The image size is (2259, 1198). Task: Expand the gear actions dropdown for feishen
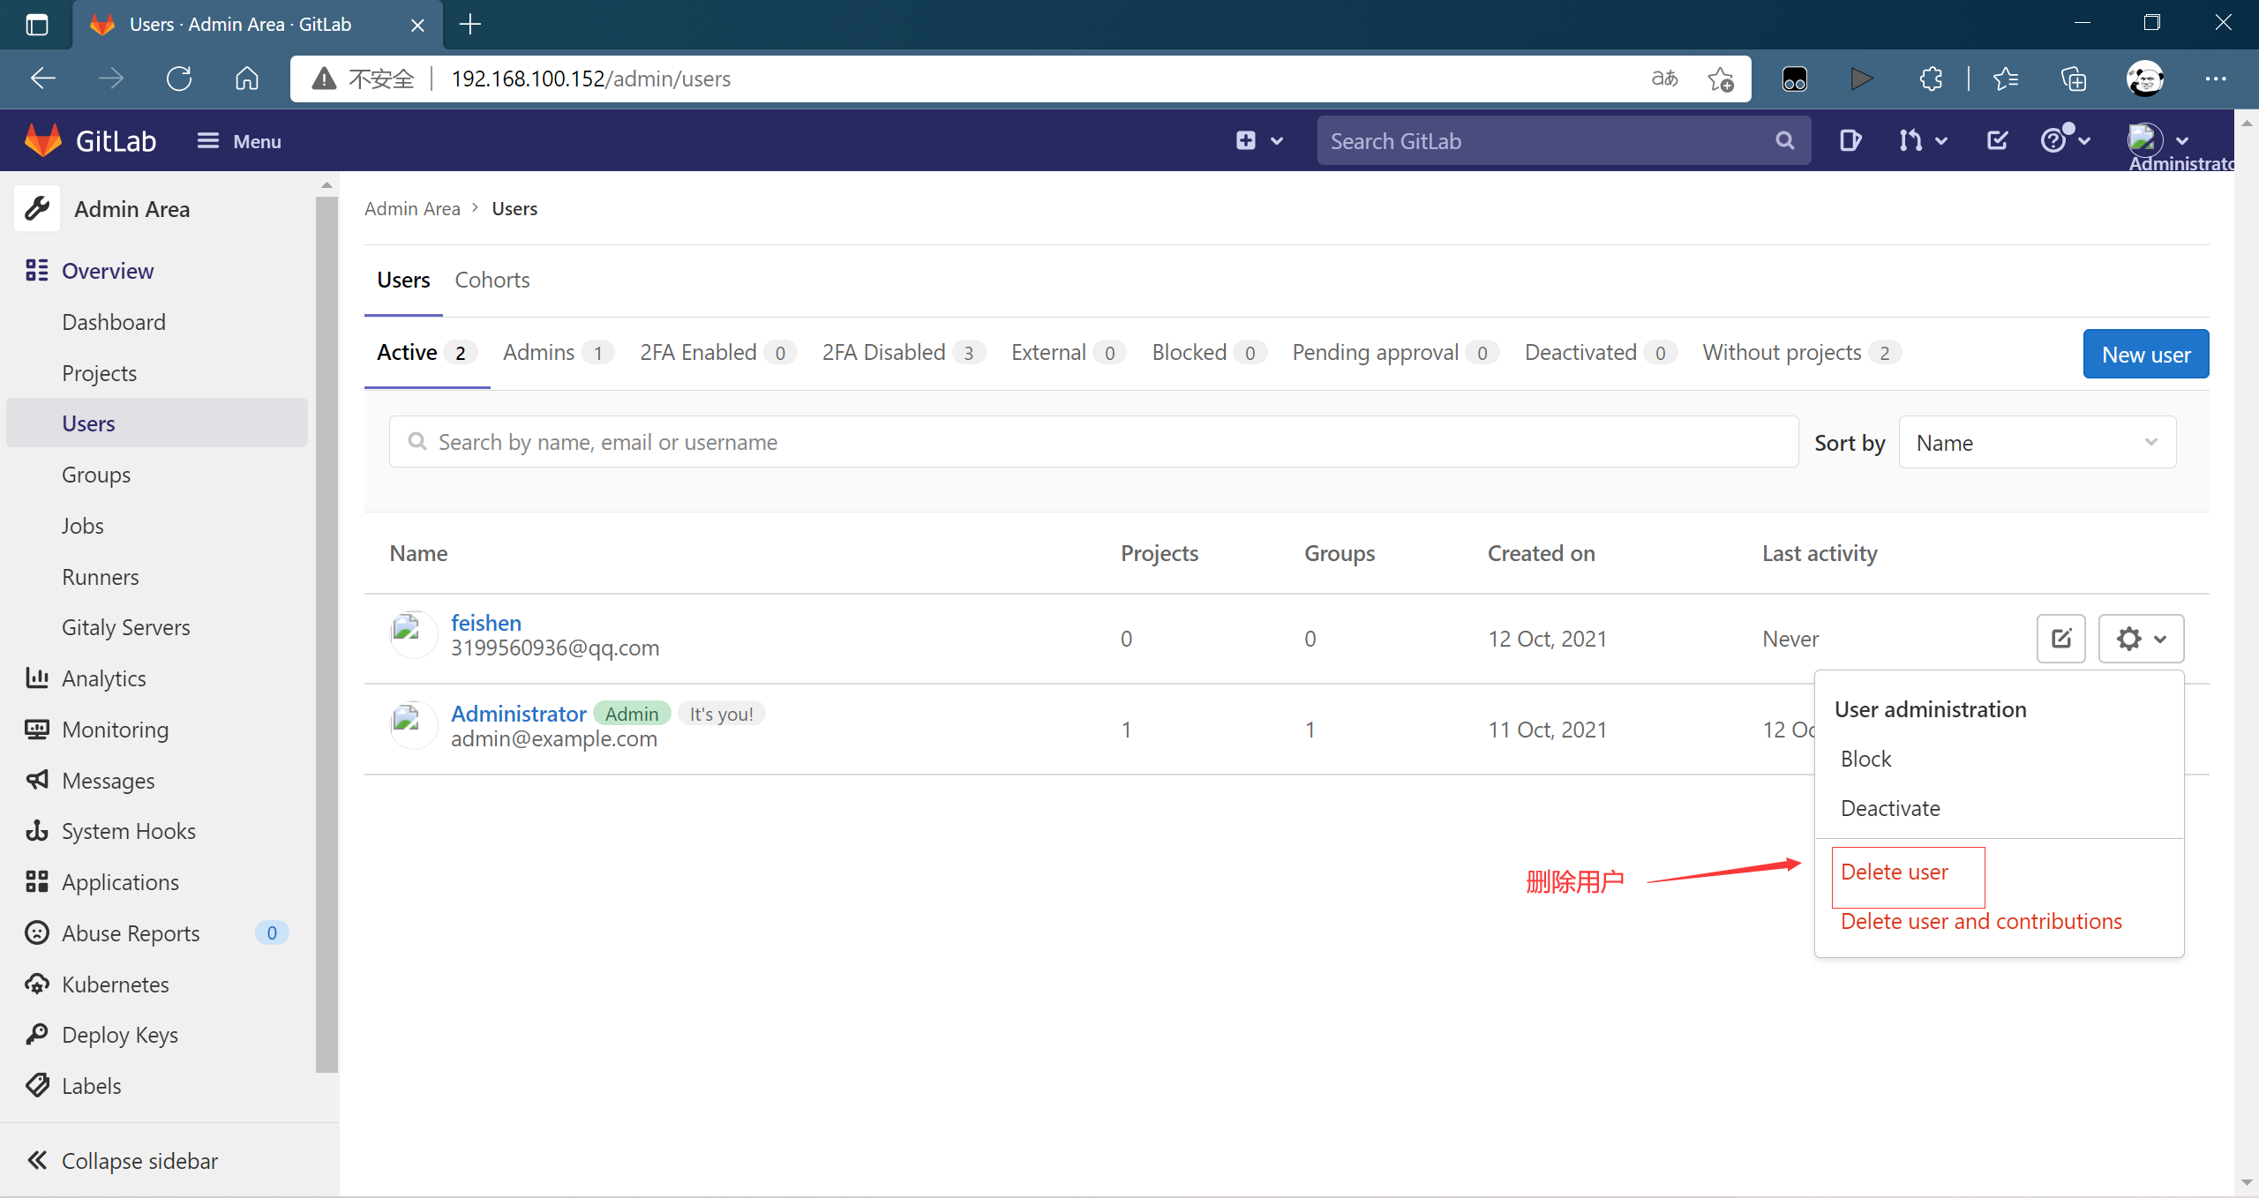(x=2141, y=639)
